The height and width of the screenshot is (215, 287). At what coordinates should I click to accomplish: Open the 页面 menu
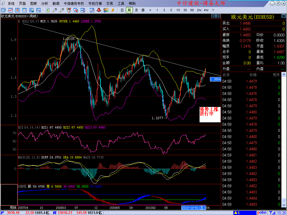(x=22, y=3)
